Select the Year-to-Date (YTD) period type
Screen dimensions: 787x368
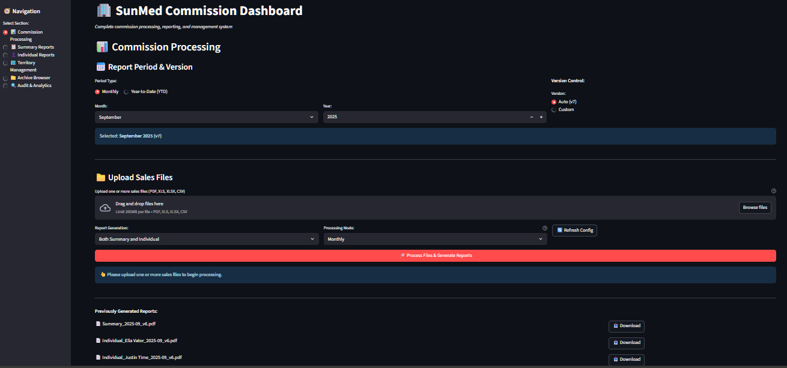click(126, 91)
